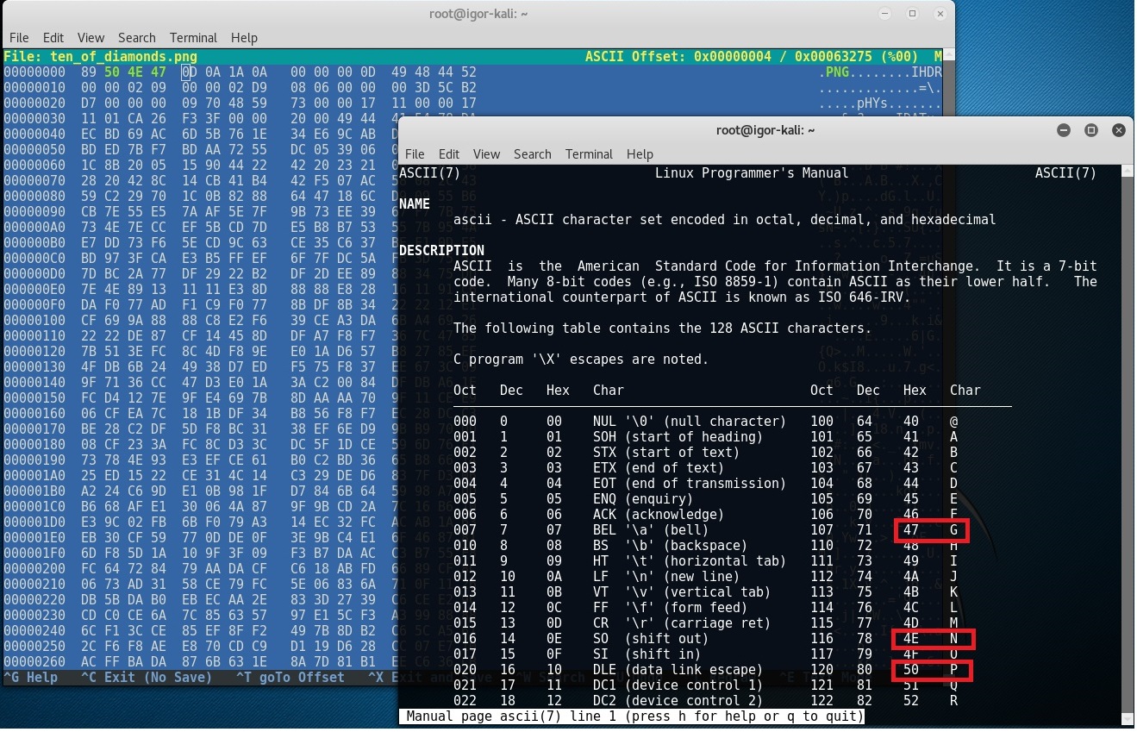
Task: Open View menu in man page window
Action: (x=486, y=154)
